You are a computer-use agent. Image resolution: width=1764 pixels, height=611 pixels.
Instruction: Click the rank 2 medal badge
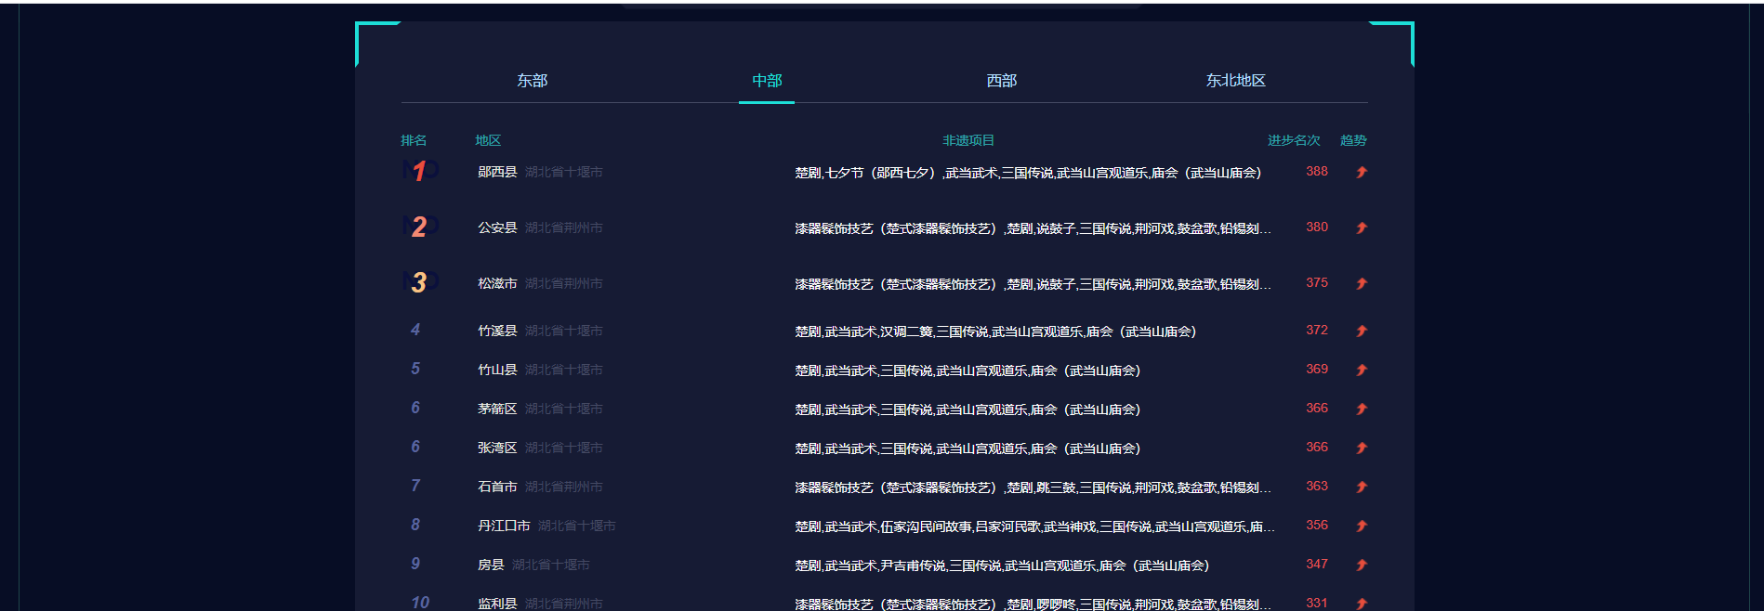(419, 227)
